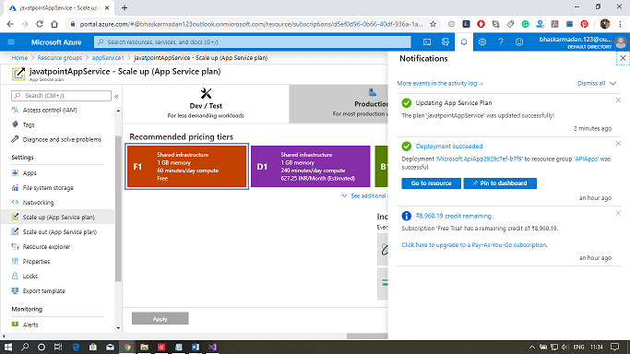Open the Azure portal hamburger menu
The width and height of the screenshot is (630, 354).
pos(11,42)
